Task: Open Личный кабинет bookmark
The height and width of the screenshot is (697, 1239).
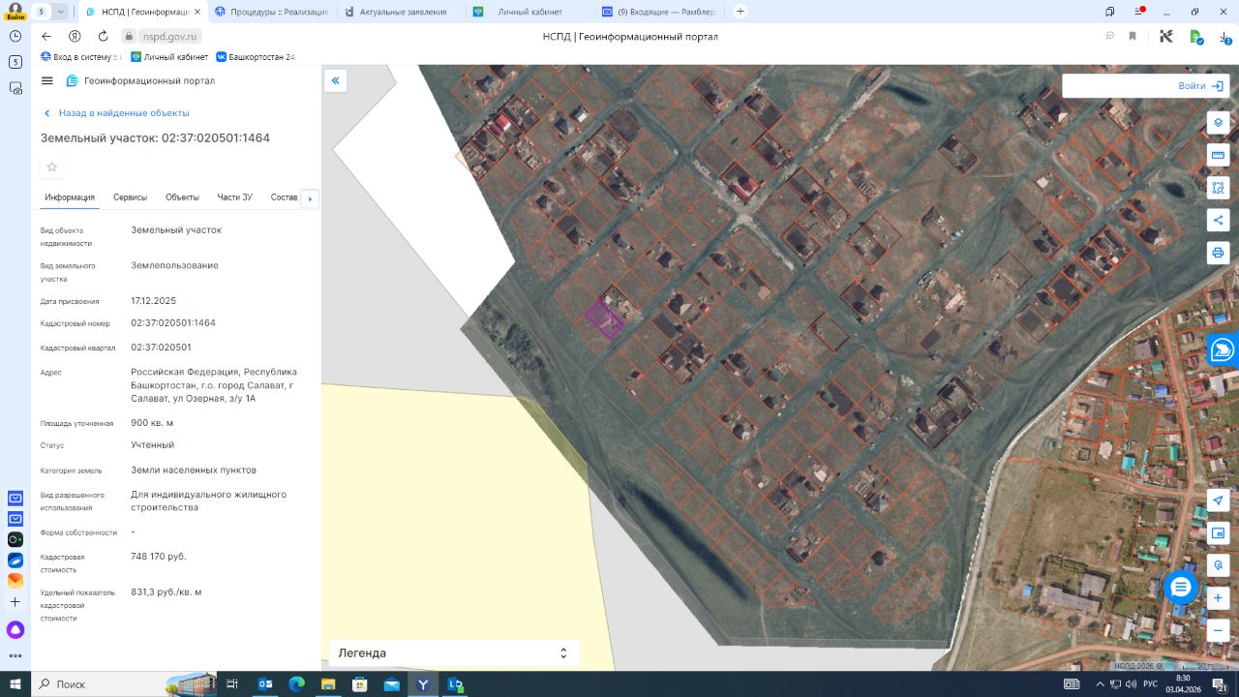Action: 169,57
